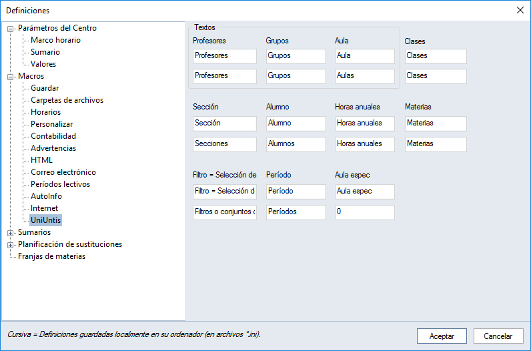
Task: Select the Sumarios tree item
Action: pyautogui.click(x=34, y=232)
